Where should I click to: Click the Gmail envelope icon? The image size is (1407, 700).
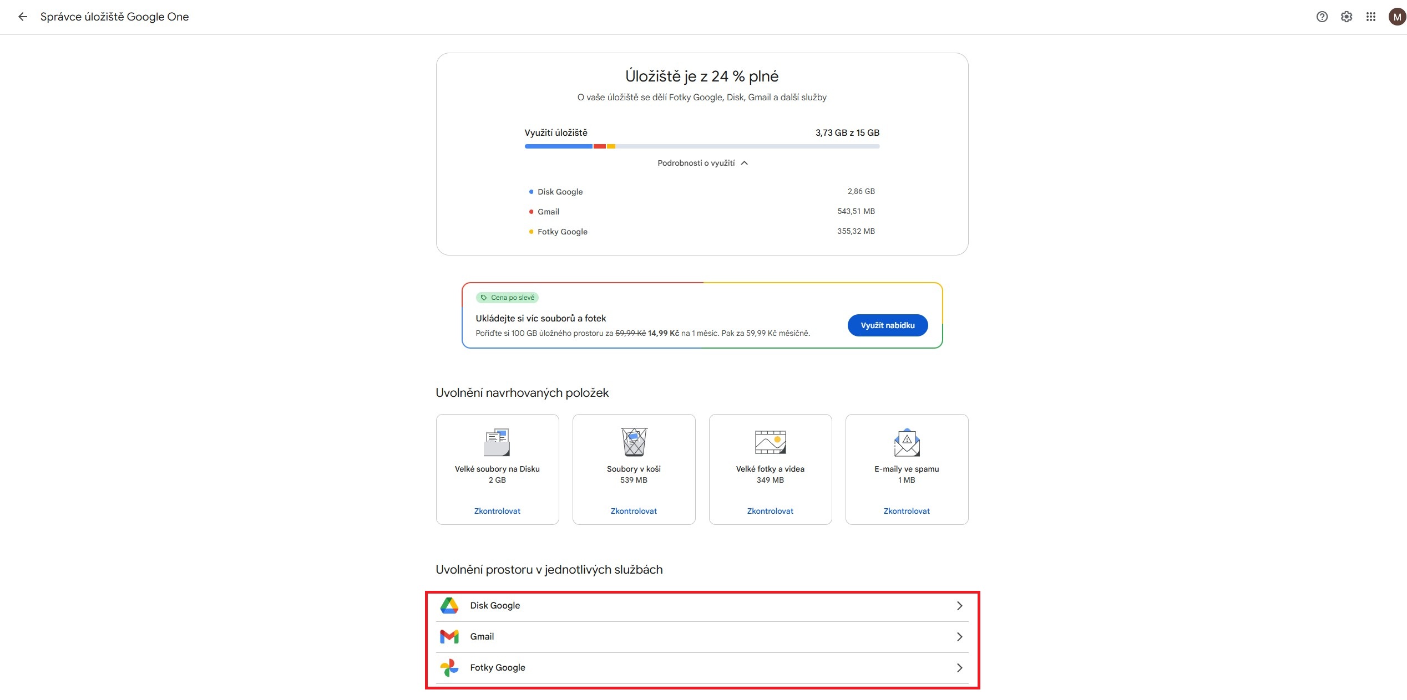click(449, 636)
